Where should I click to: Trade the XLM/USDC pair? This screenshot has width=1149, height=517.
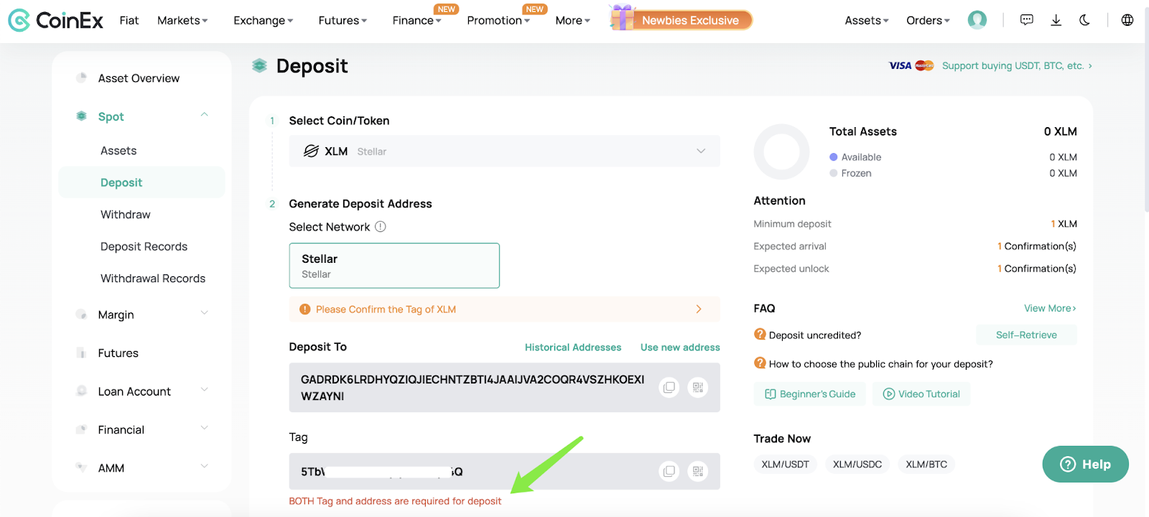[x=857, y=465]
